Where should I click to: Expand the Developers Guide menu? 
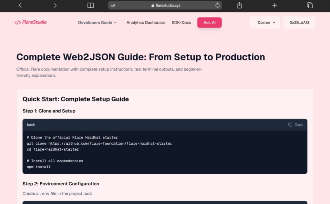click(x=97, y=23)
